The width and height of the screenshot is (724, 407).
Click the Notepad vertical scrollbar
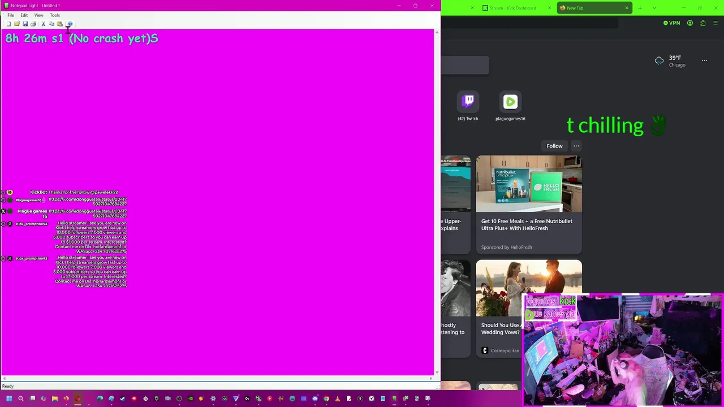pyautogui.click(x=437, y=203)
